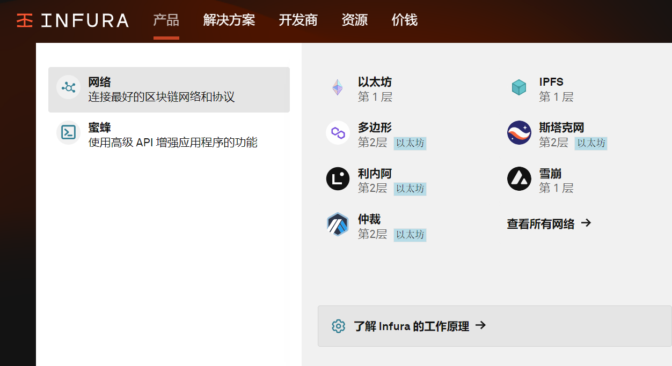The image size is (672, 366).
Task: Click the Infura logo icon
Action: [25, 20]
